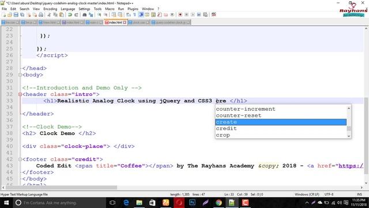Open the Function List panel icon

[160, 14]
